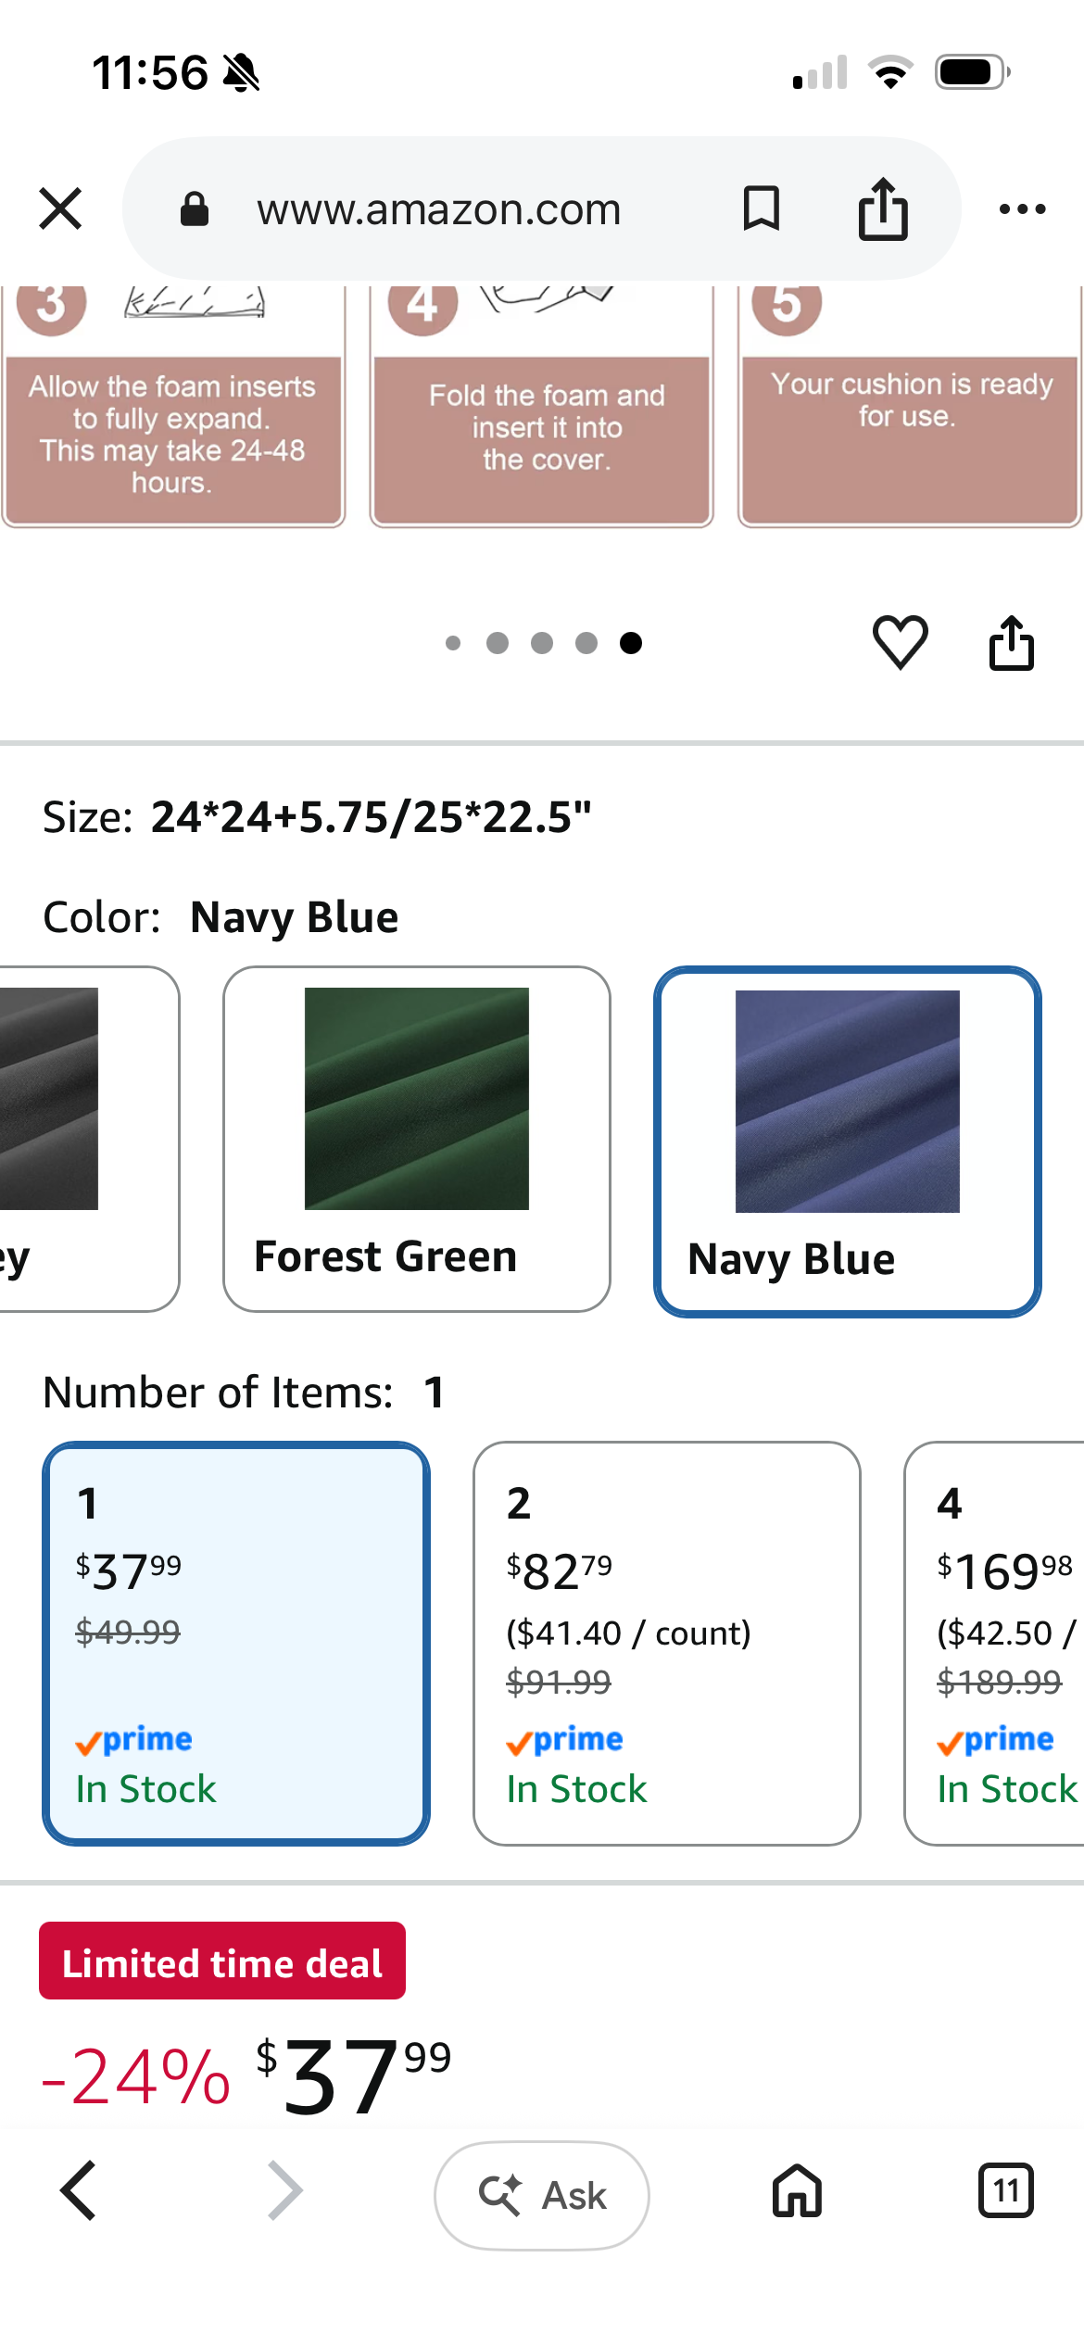Image resolution: width=1084 pixels, height=2346 pixels.
Task: Share this product using the share icon
Action: (x=1011, y=641)
